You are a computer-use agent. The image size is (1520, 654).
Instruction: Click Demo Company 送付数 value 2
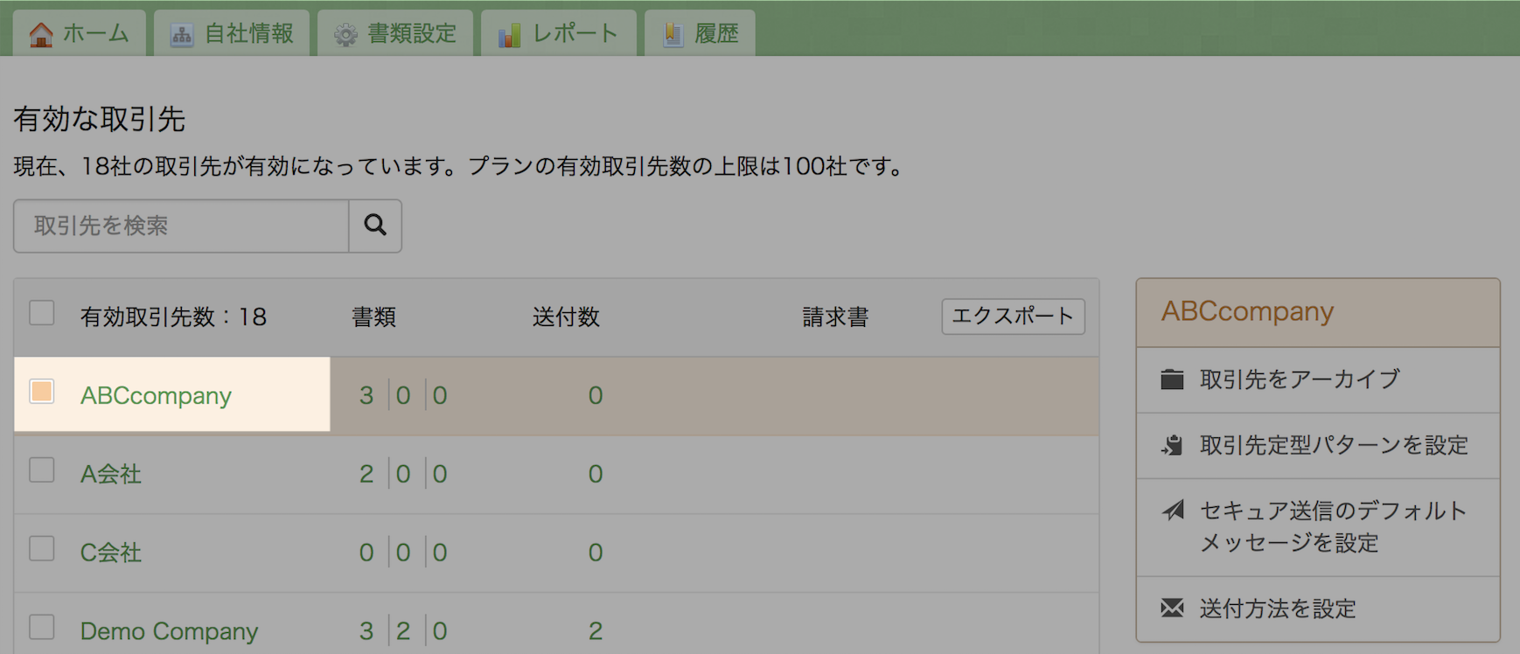point(596,631)
